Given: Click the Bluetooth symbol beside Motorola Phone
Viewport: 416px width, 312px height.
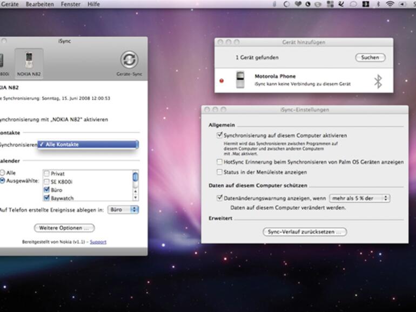Looking at the screenshot, I should (378, 82).
